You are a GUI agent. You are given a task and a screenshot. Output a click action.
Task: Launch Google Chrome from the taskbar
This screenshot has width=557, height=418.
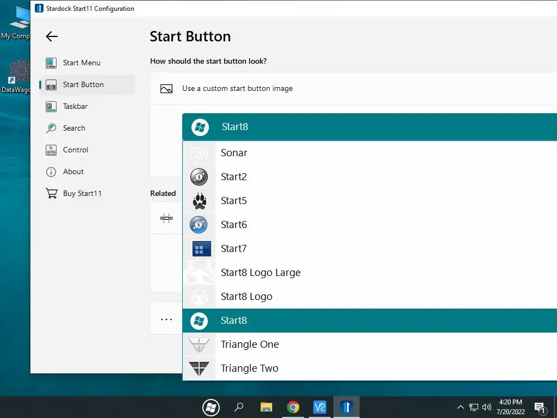click(293, 407)
